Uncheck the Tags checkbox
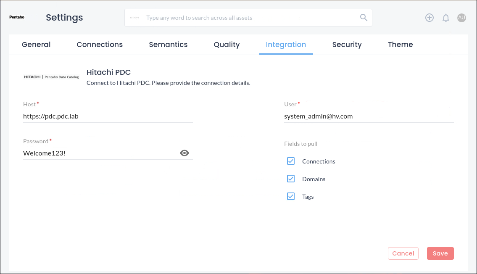Viewport: 477px width, 274px height. pos(291,196)
